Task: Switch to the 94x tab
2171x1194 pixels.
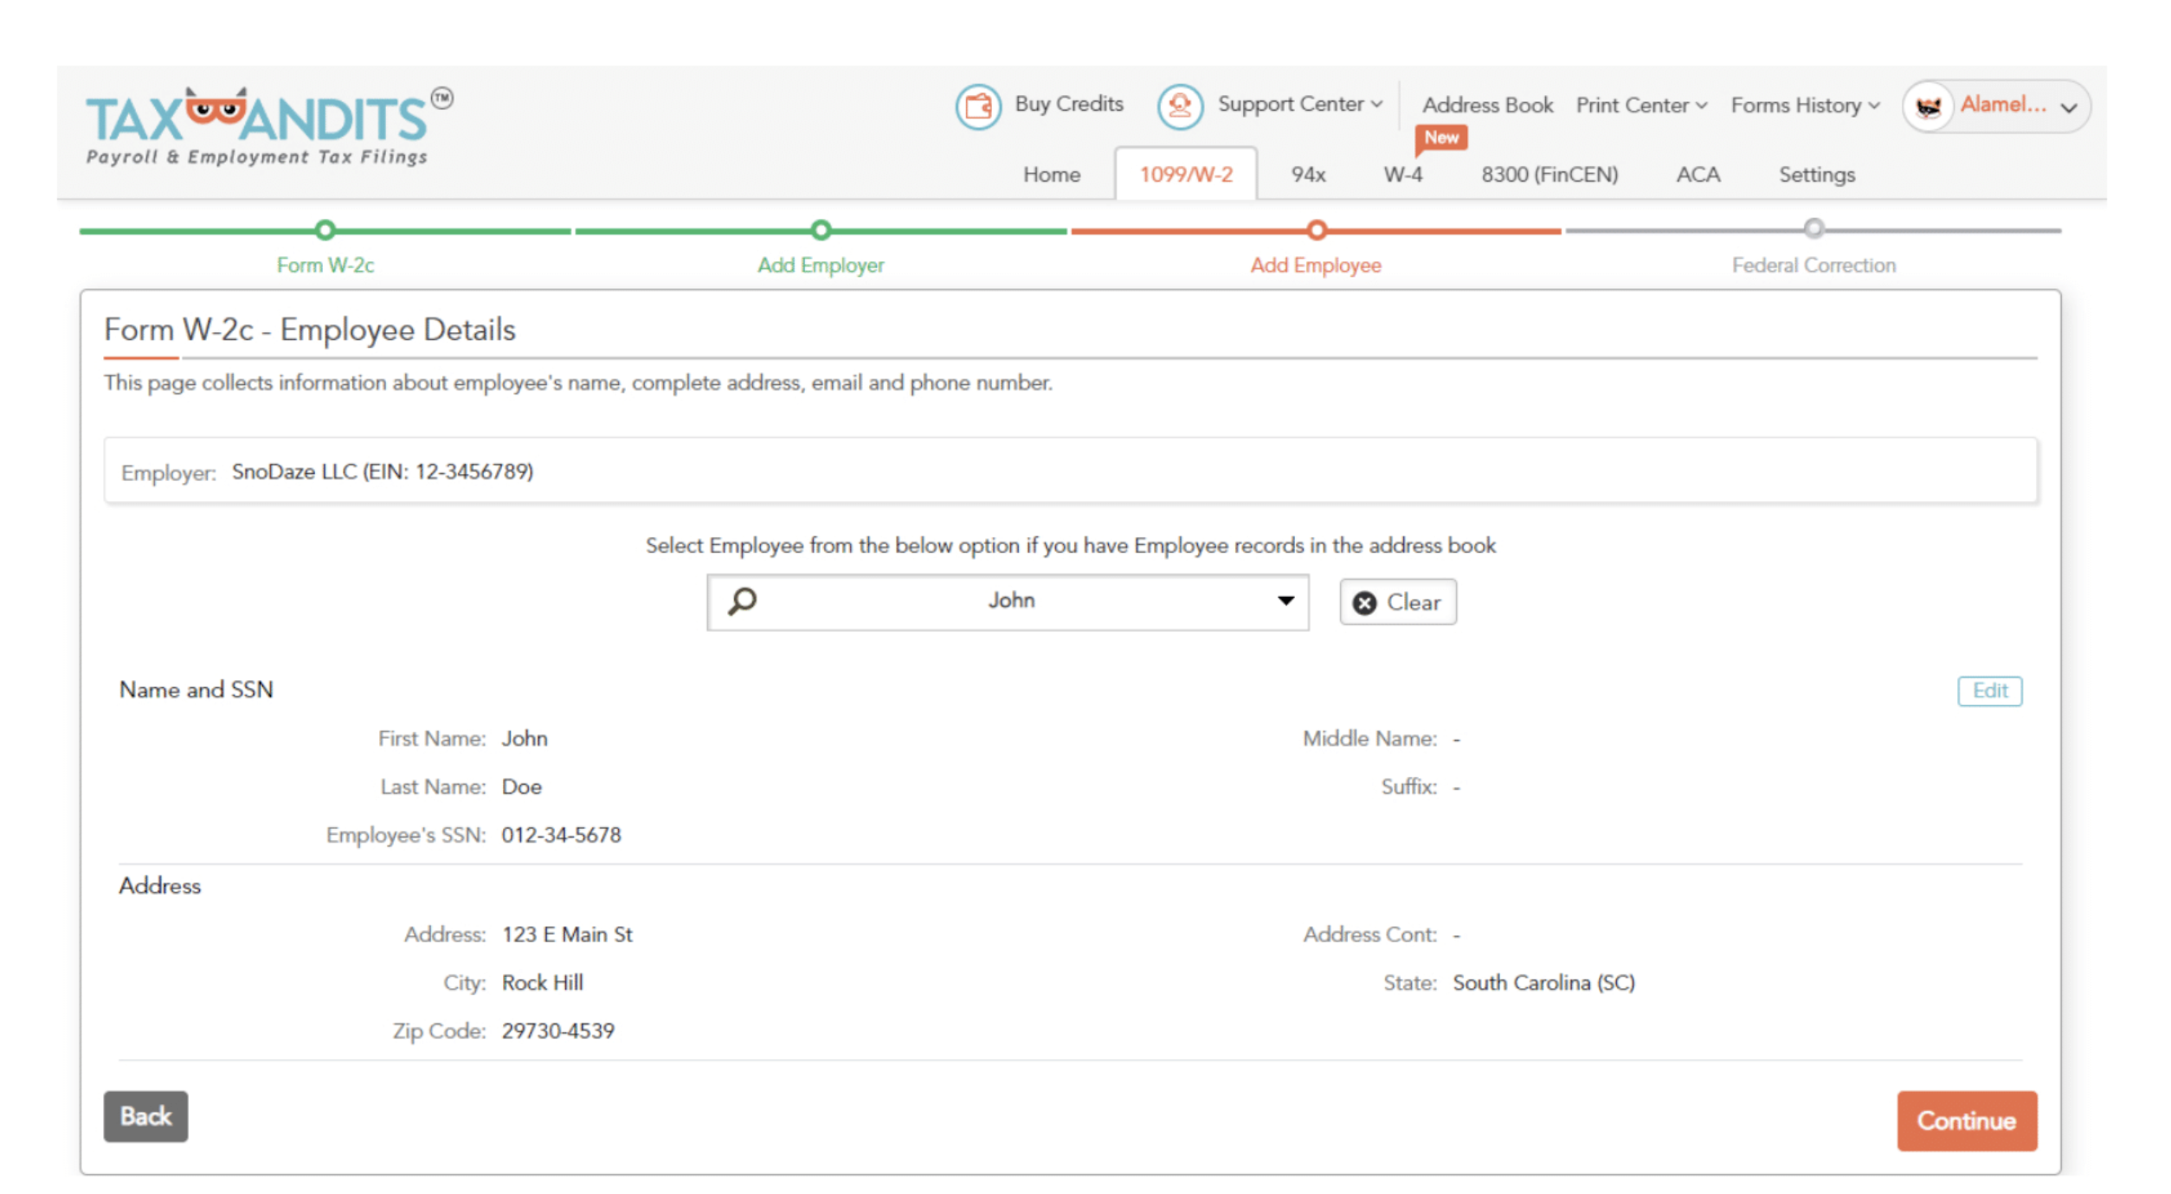Action: (x=1307, y=175)
